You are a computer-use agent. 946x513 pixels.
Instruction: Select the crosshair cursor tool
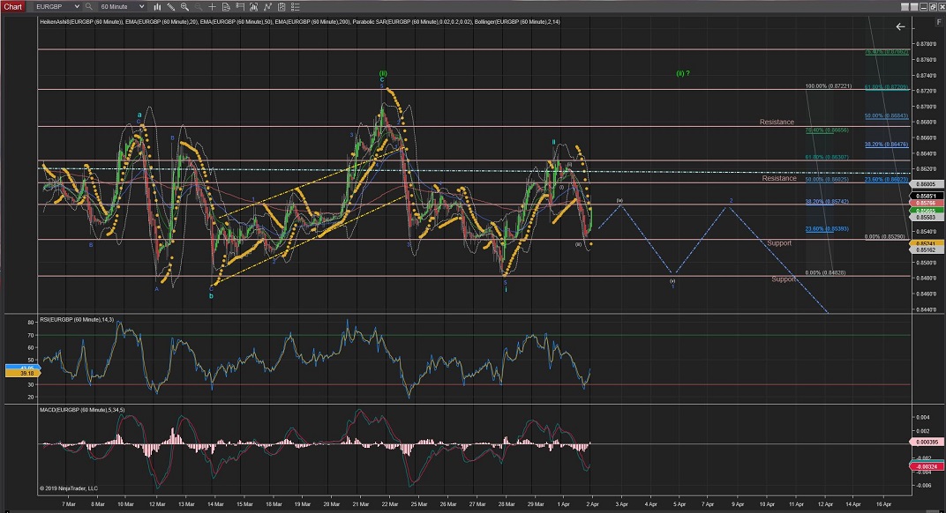click(212, 7)
